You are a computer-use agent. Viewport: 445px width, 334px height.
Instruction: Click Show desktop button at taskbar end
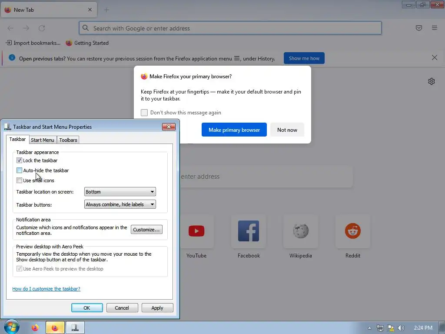pyautogui.click(x=442, y=328)
